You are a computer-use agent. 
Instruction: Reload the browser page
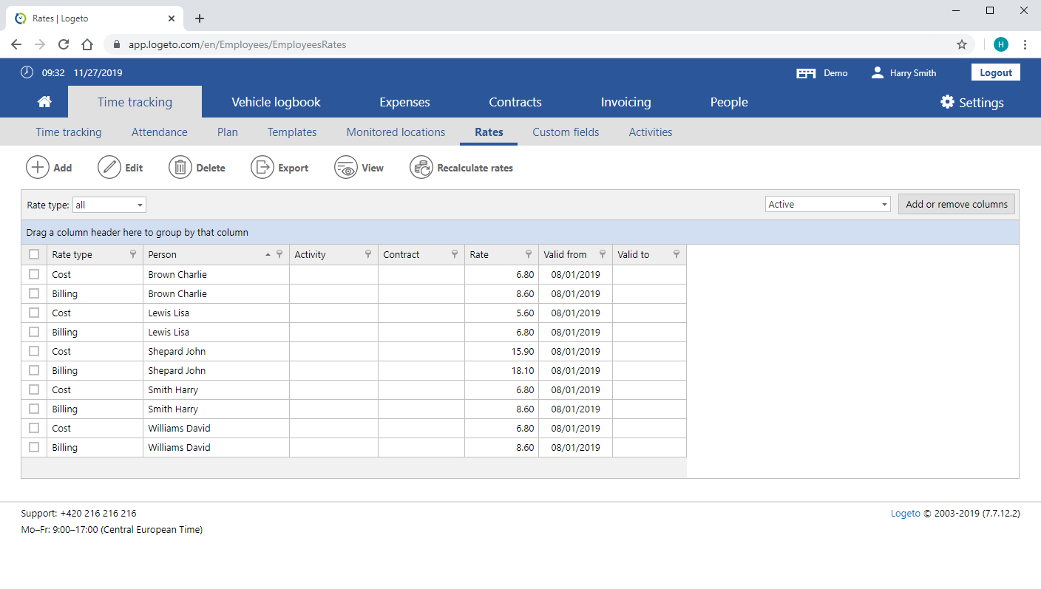(64, 44)
